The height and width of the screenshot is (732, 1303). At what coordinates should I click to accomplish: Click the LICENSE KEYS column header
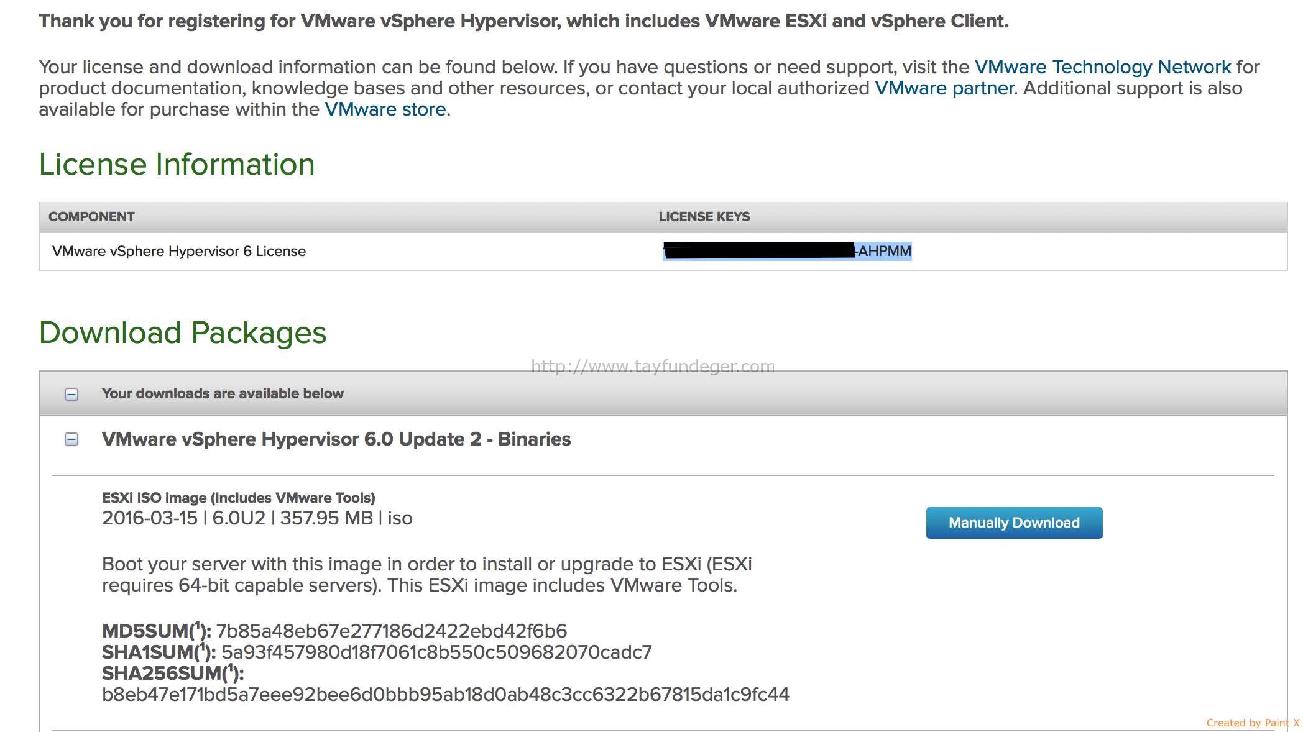click(x=704, y=217)
